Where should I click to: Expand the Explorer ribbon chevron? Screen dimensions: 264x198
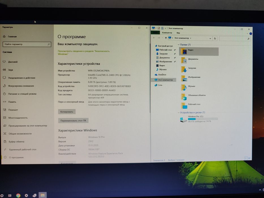tap(247, 33)
